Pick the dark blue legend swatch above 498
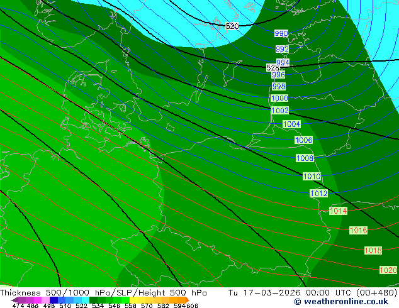The image size is (399, 308). [53, 300]
